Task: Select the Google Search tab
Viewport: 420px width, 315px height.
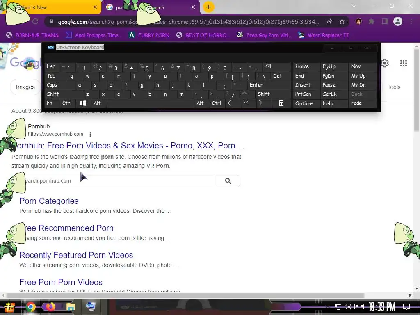Action: [151, 7]
